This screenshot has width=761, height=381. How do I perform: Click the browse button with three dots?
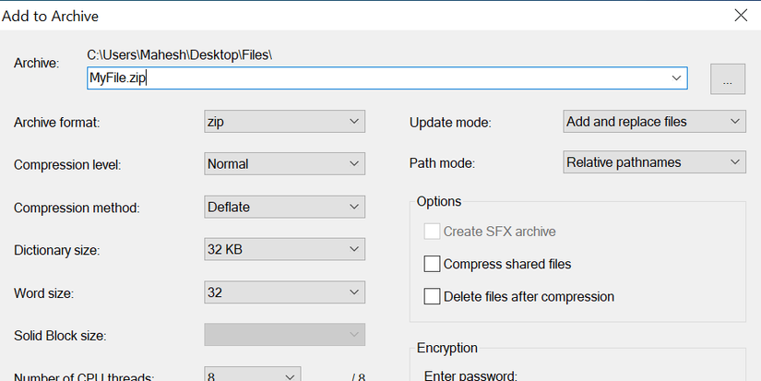tap(727, 79)
